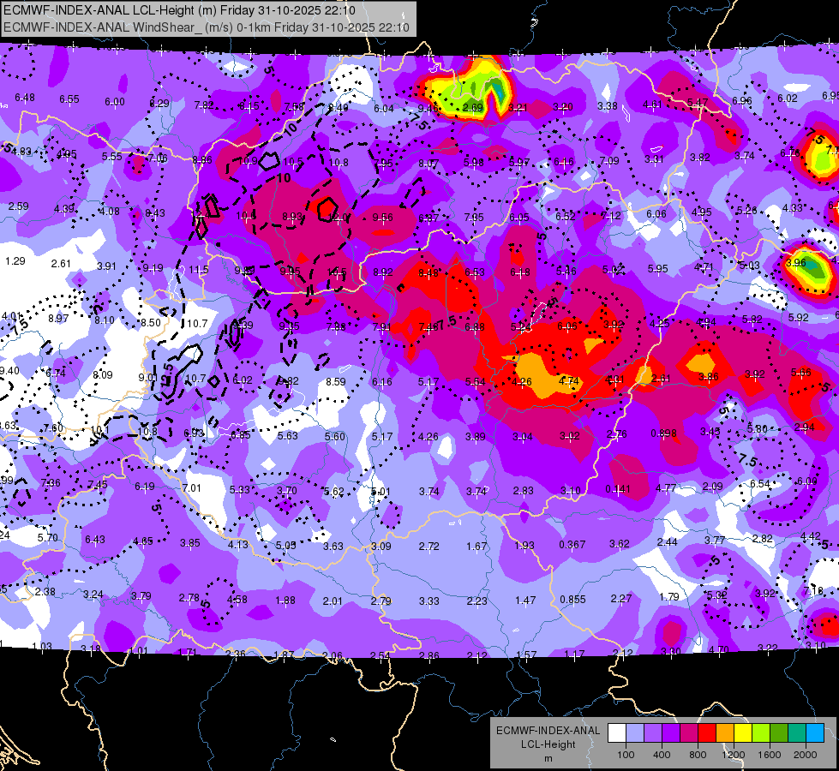Viewport: 839px width, 771px height.
Task: Click the grid value 5.95 in the east
Action: 657,269
